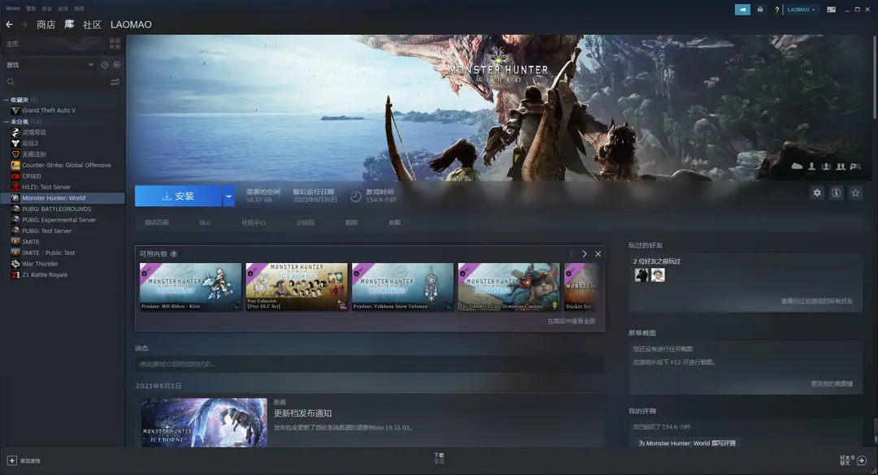Click 添加游戏 at bottom left

[30, 461]
